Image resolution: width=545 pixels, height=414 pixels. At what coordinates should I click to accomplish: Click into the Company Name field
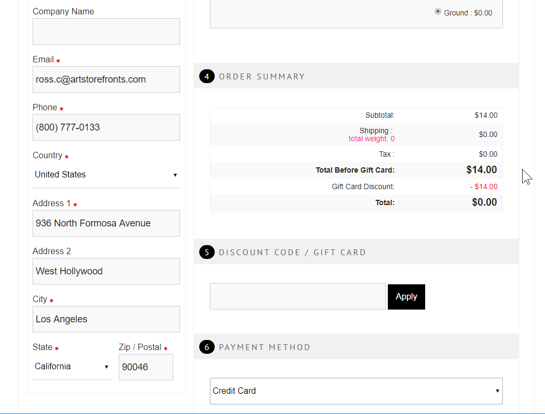(106, 31)
